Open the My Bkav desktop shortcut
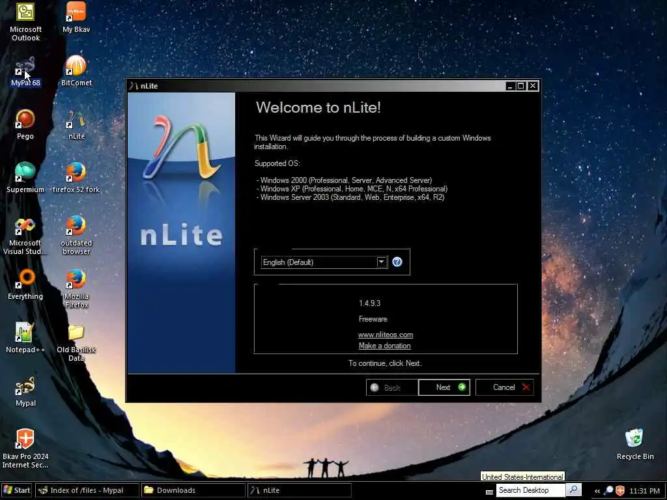The width and height of the screenshot is (667, 500). [76, 17]
